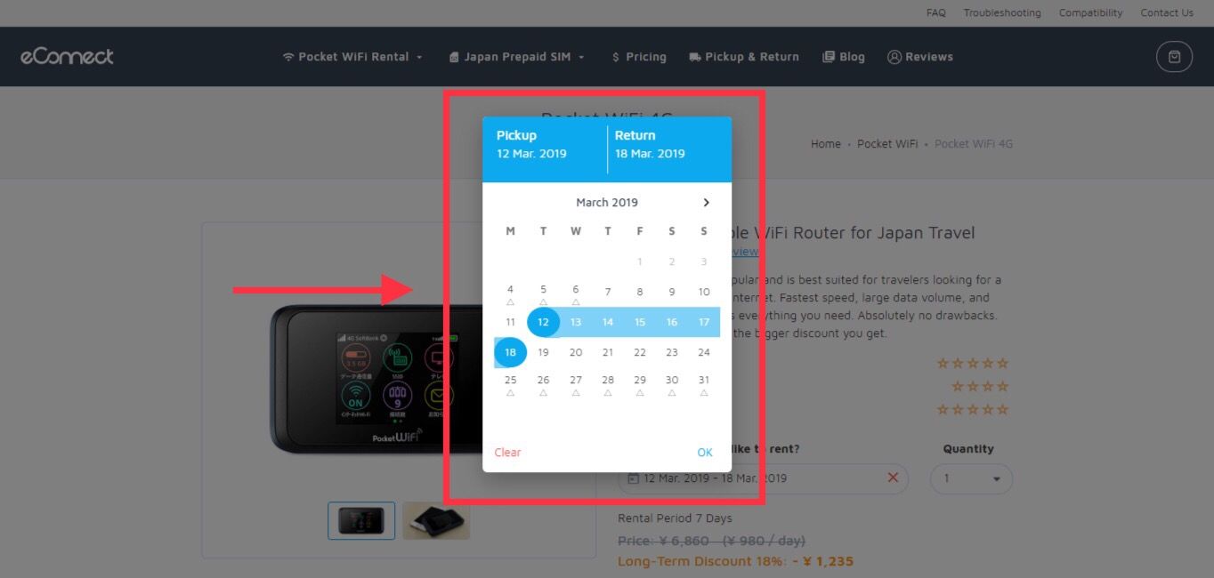Select March 20 in the calendar
1214x578 pixels.
coord(576,353)
